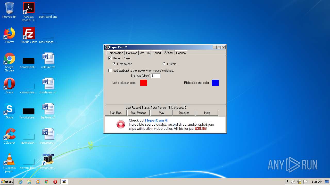Open the Sound tab
Viewport: 330px width, 185px height.
click(x=157, y=53)
